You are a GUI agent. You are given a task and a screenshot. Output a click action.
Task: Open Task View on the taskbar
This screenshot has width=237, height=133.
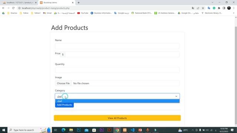tap(56, 130)
